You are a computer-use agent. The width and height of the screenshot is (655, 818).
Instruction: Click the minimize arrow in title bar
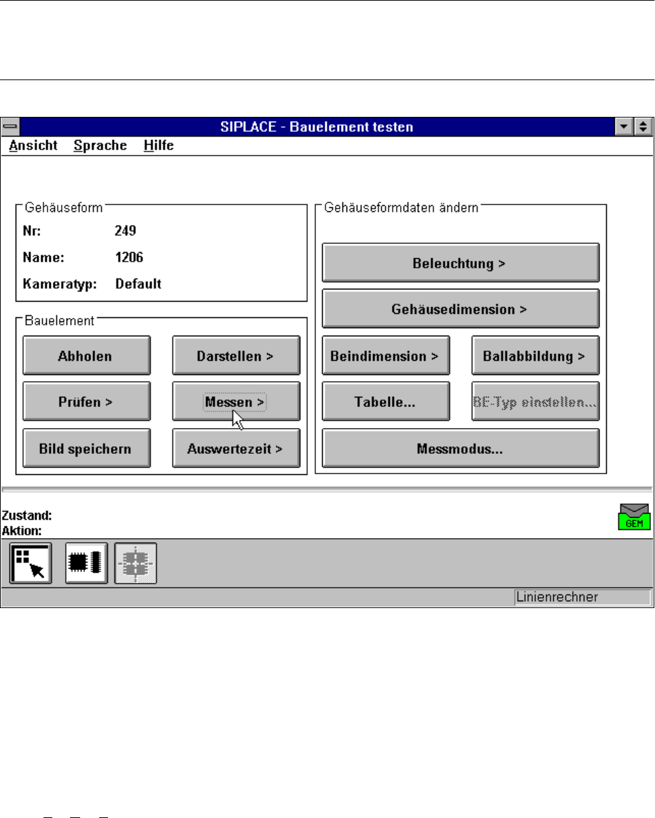point(624,126)
